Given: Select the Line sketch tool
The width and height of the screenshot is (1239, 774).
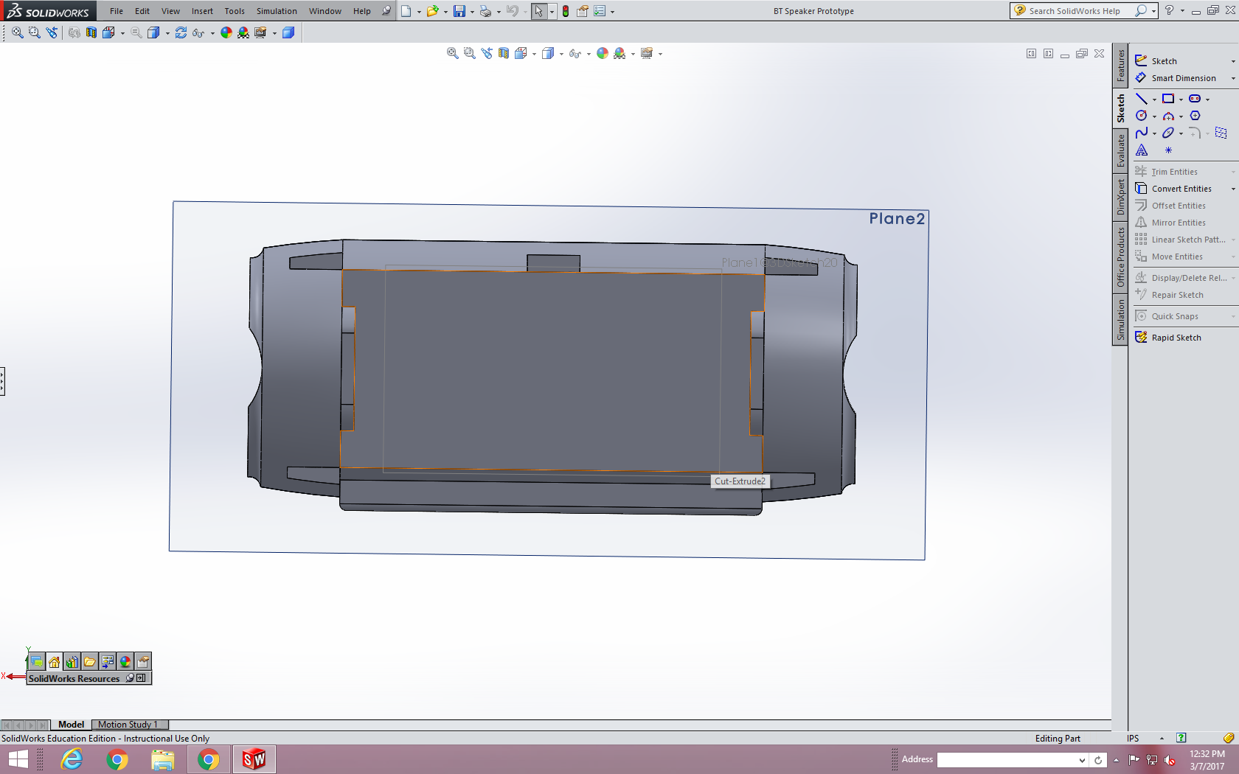Looking at the screenshot, I should coord(1142,98).
